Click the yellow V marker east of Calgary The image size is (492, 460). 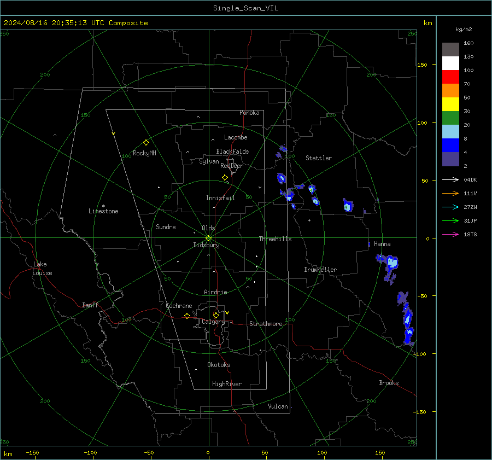pos(227,313)
